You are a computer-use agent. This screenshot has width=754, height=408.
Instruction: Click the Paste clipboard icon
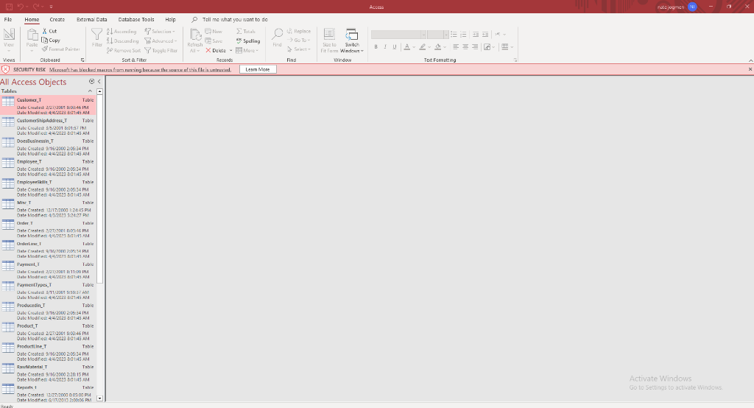point(32,35)
